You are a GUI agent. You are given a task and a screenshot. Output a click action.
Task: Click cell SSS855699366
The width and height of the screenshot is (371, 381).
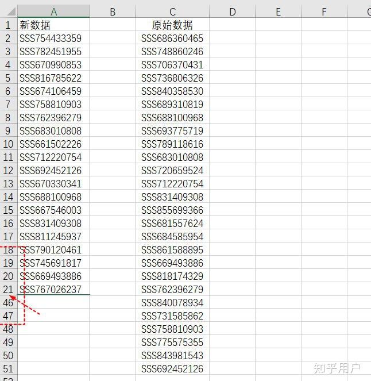pyautogui.click(x=172, y=210)
